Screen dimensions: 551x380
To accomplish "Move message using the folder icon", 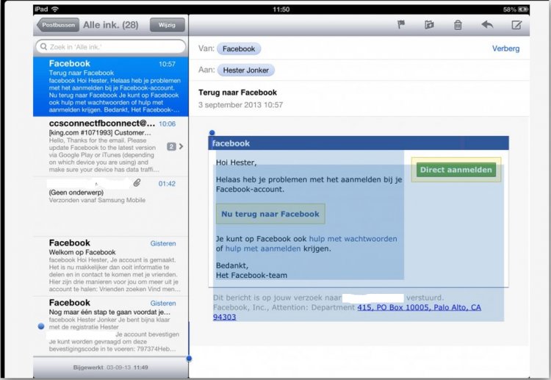I will point(429,24).
